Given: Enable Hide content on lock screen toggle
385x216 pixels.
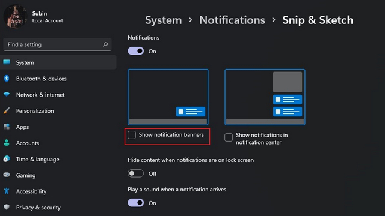Looking at the screenshot, I should point(136,173).
